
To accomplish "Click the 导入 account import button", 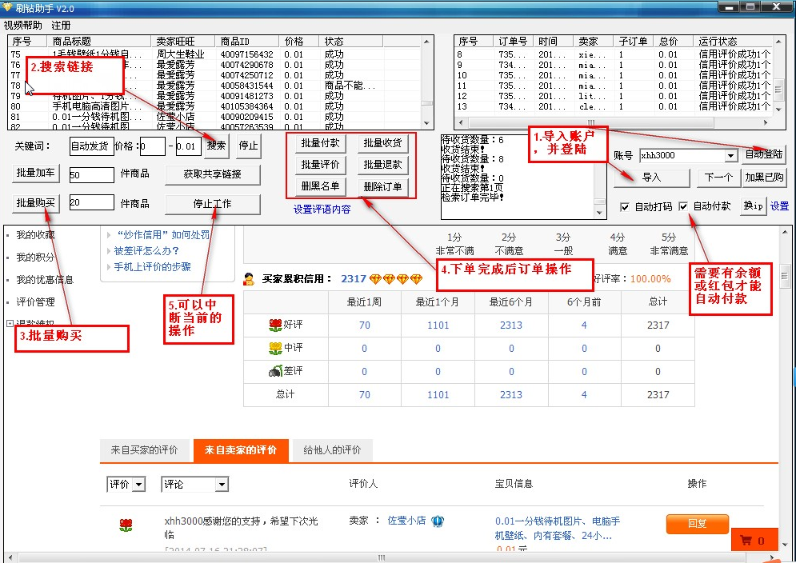I will (652, 178).
